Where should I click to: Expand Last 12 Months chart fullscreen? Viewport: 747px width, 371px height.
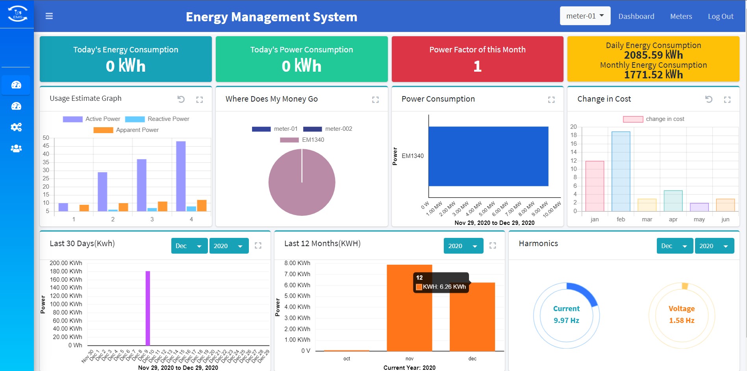493,245
